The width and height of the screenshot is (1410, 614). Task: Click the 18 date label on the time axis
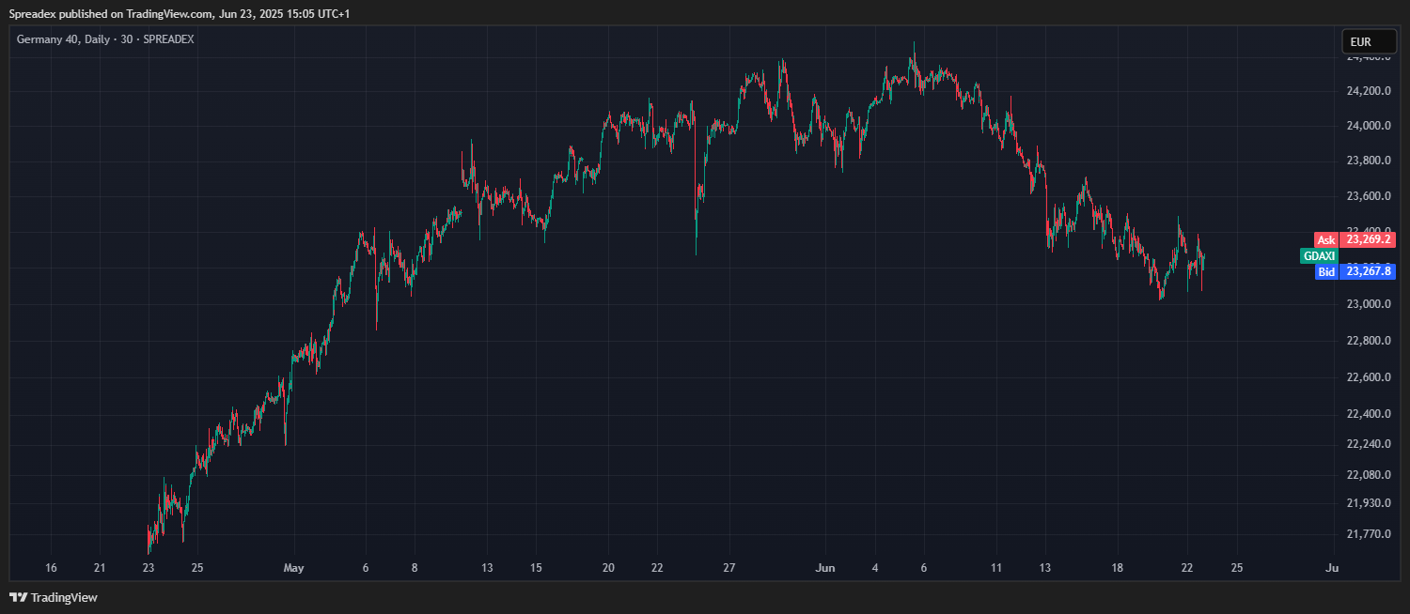click(x=1117, y=568)
